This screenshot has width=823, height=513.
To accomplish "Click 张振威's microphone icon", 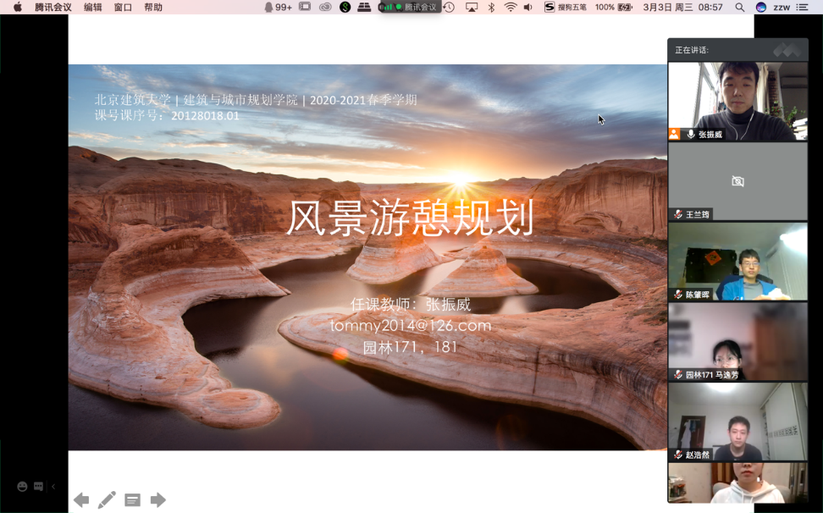I will coord(690,134).
